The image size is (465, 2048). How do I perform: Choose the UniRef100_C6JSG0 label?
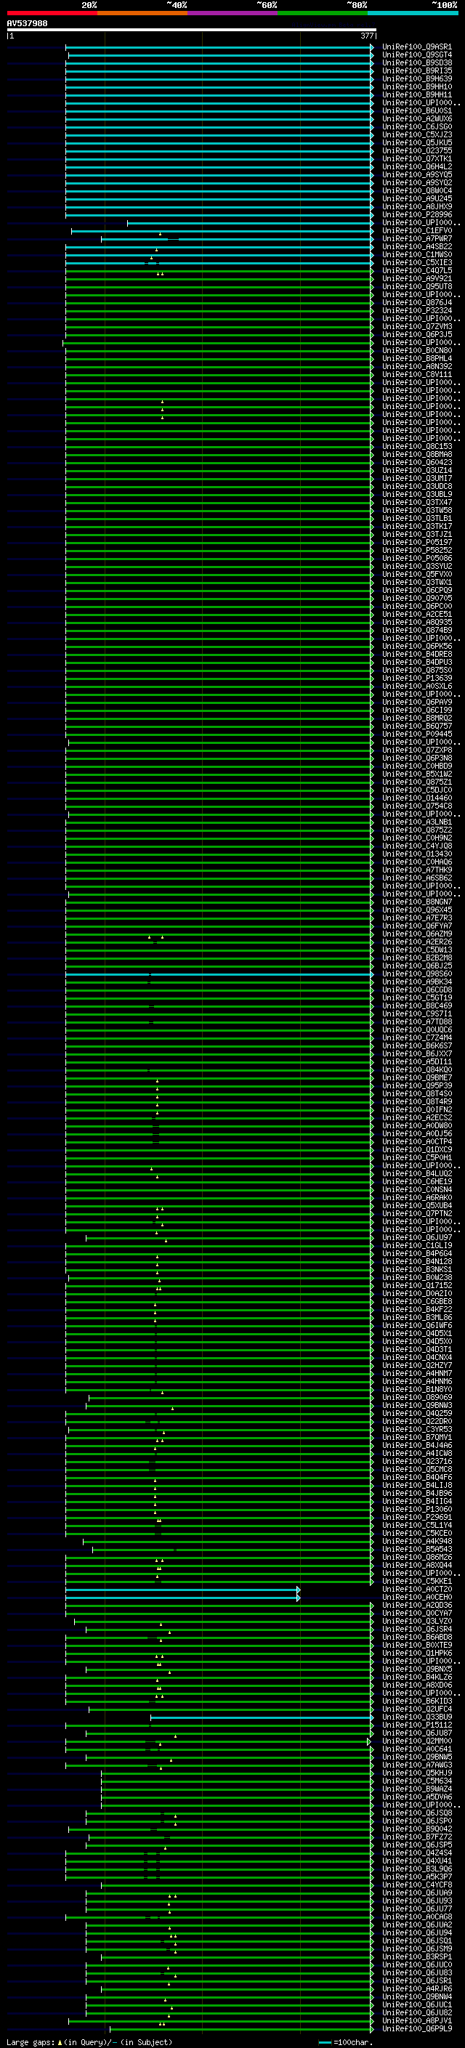[x=417, y=126]
